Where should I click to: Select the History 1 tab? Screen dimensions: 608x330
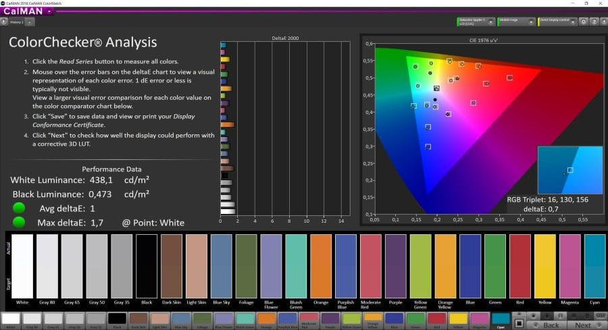[17, 22]
